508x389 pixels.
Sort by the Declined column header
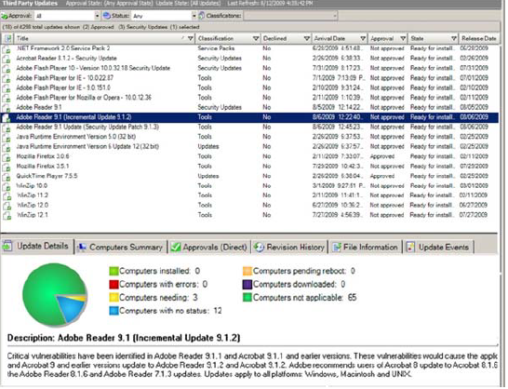pos(274,38)
